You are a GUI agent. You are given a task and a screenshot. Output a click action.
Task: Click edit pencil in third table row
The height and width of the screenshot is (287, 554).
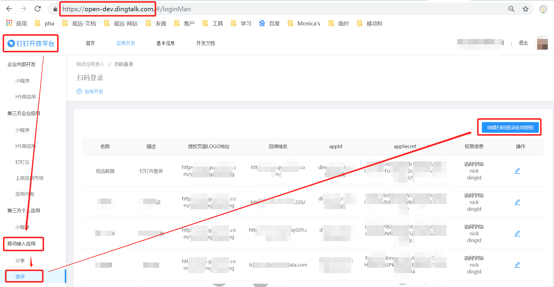[517, 234]
